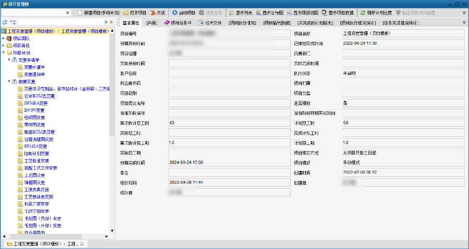The height and width of the screenshot is (249, 469).
Task: Open the [未完成的计划输出] tab
Action: [x=315, y=23]
